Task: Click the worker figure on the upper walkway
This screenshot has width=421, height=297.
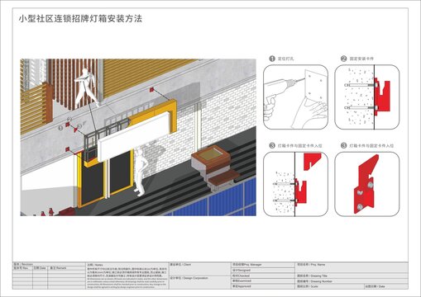Action: click(86, 88)
